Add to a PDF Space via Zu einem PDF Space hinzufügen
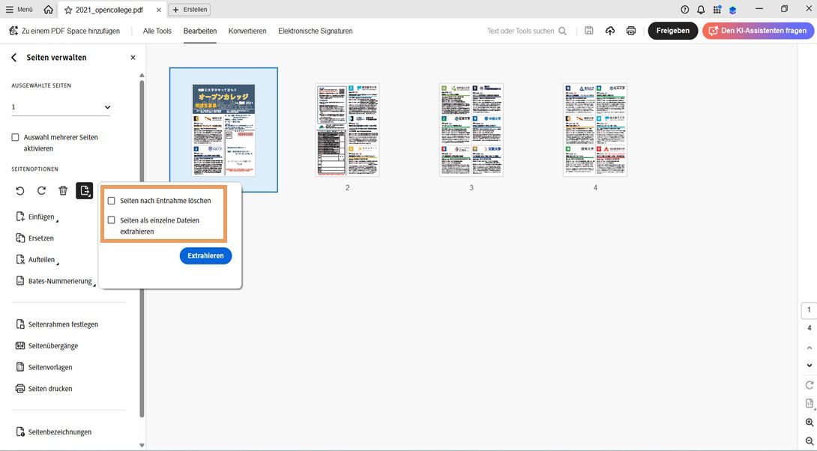This screenshot has width=817, height=451. pyautogui.click(x=64, y=31)
